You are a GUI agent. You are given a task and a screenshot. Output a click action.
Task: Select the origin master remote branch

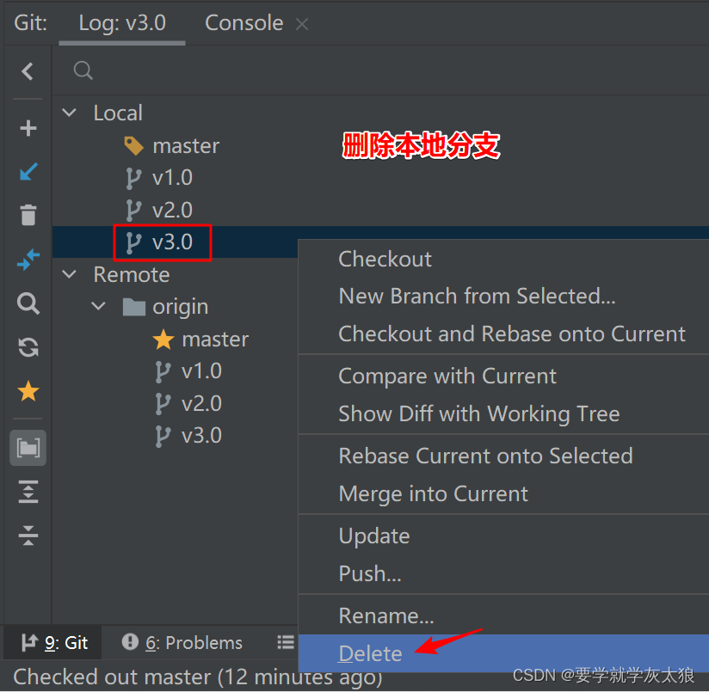pyautogui.click(x=215, y=340)
